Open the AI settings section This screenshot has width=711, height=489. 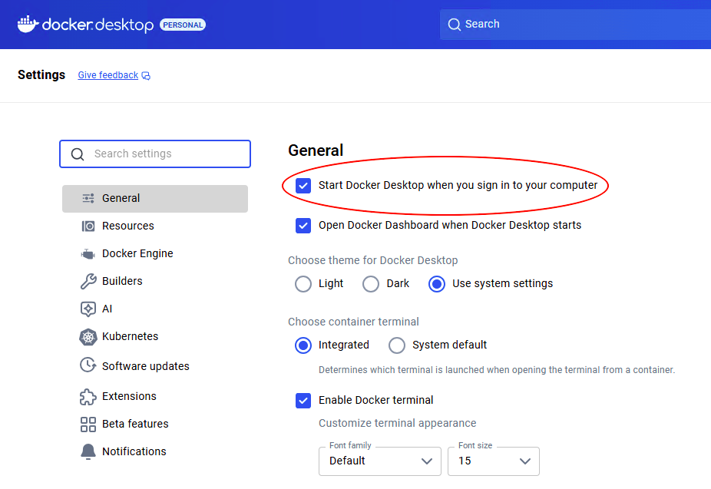pos(155,309)
